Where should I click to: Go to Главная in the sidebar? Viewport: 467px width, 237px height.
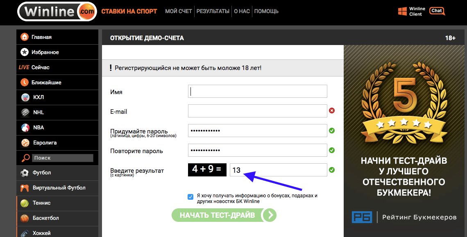pos(57,37)
